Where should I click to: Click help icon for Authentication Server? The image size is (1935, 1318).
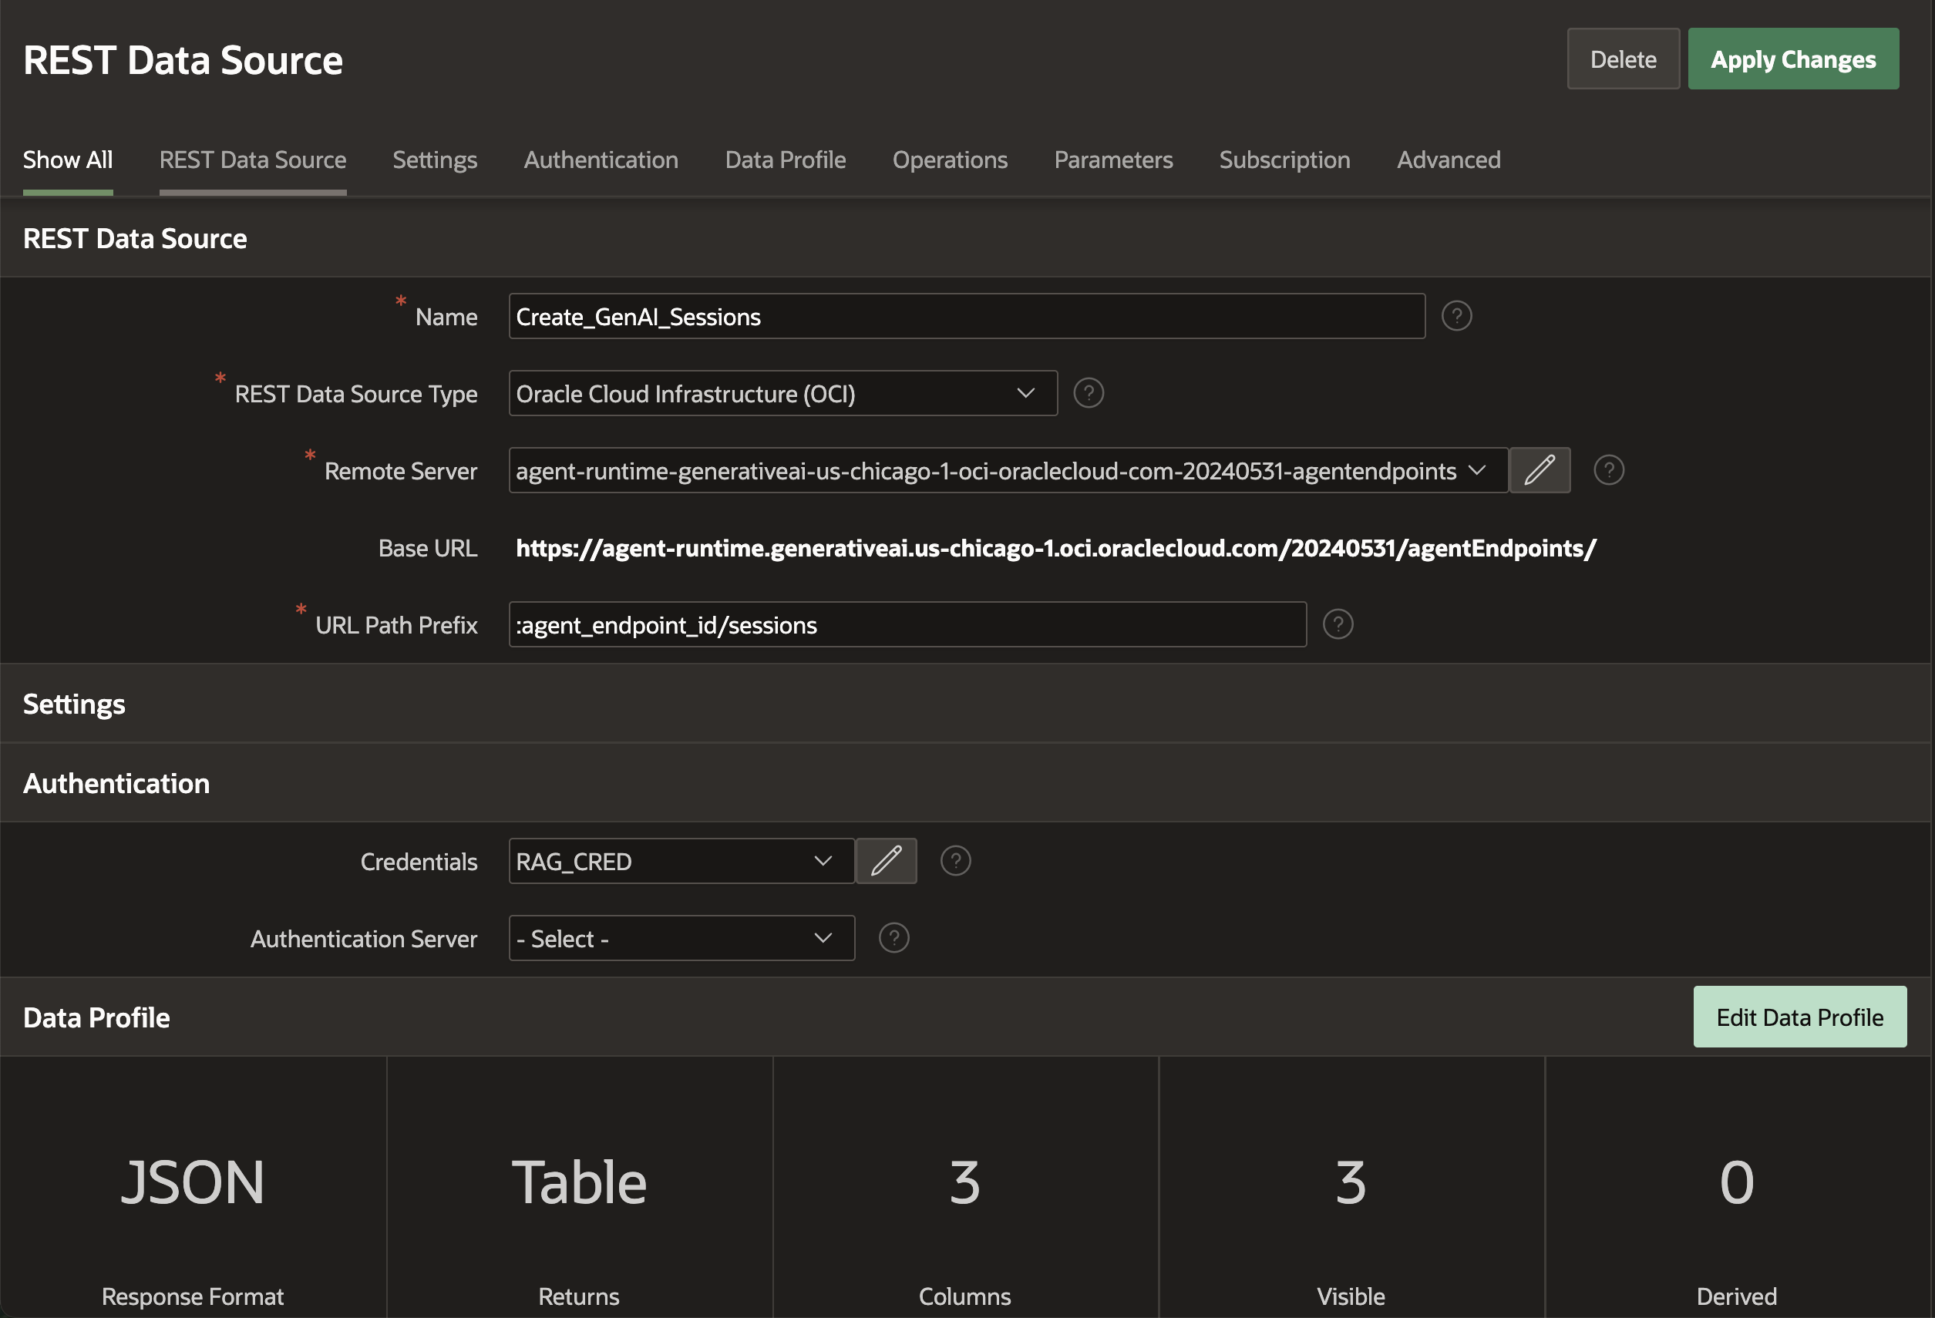[893, 938]
